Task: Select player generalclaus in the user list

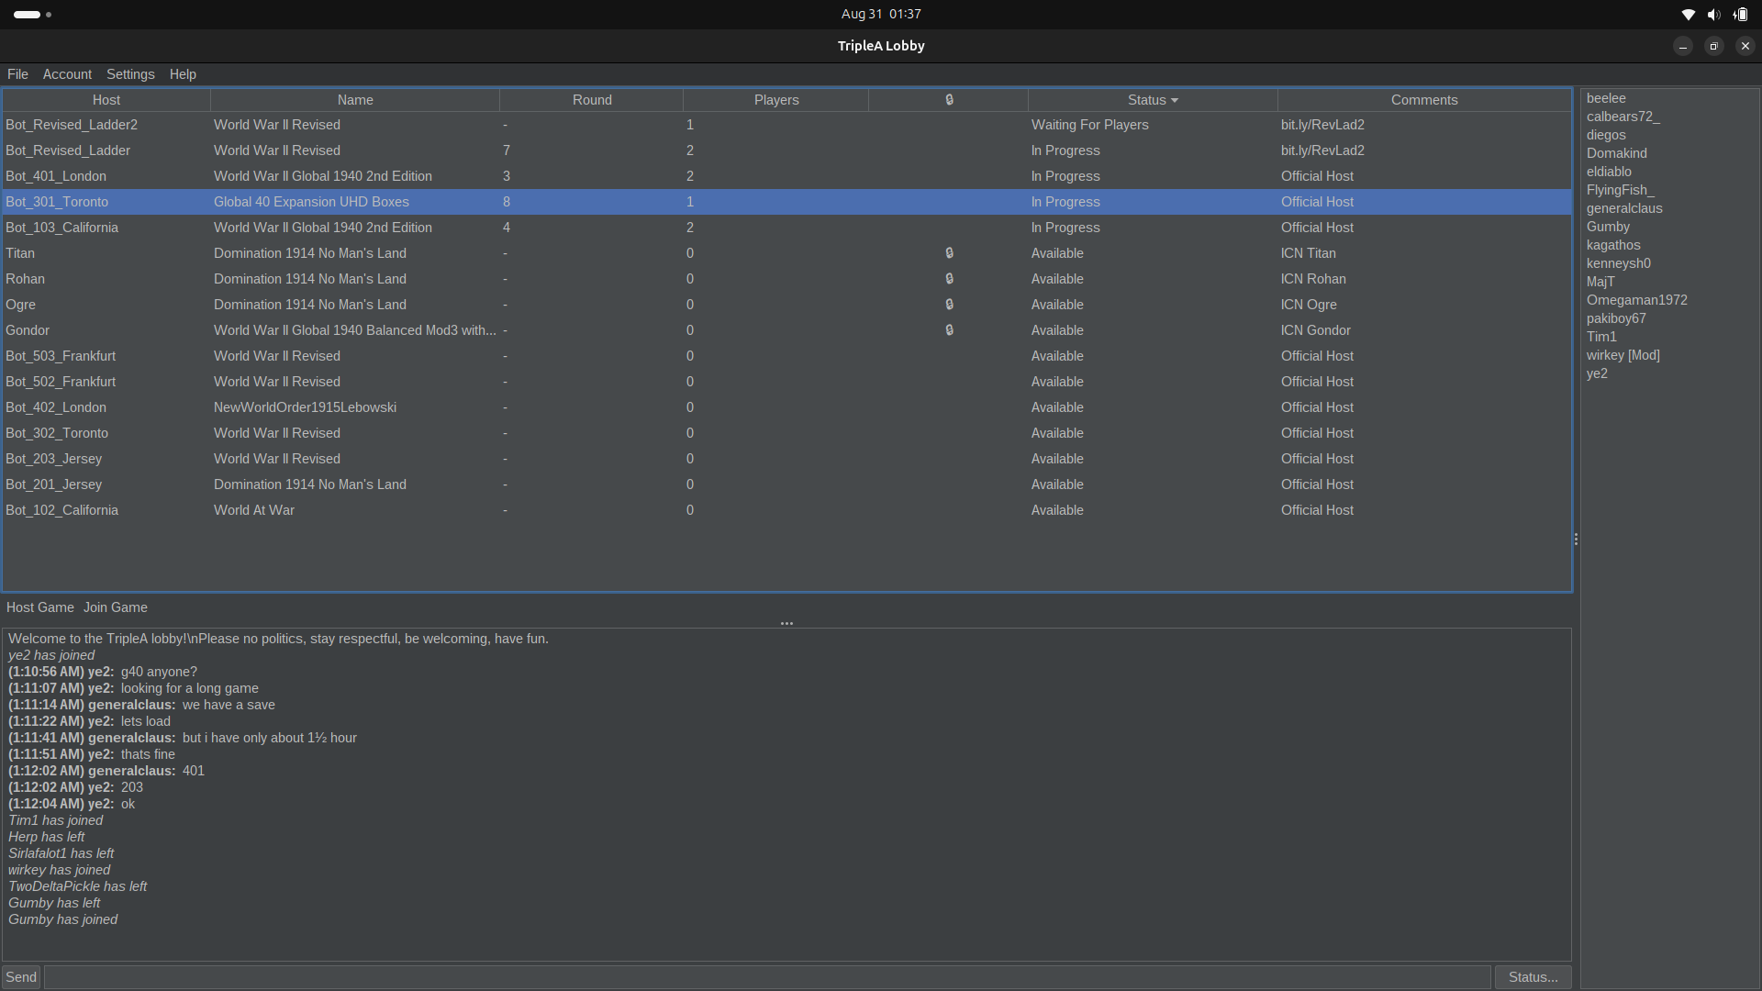Action: pyautogui.click(x=1624, y=208)
